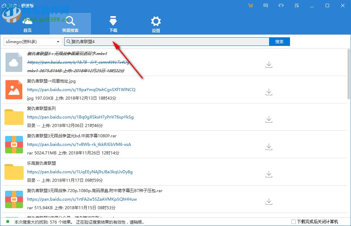The height and width of the screenshot is (226, 351).
Task: Focus the search field containing 复仇者联盟4
Action: coord(167,41)
